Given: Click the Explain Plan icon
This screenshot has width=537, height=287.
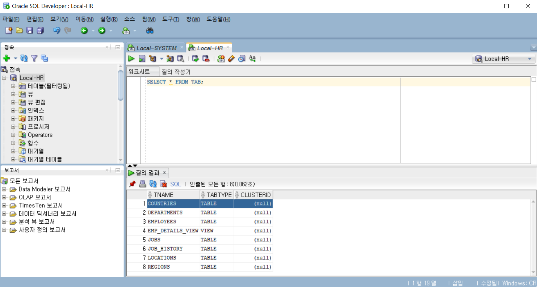Looking at the screenshot, I should pyautogui.click(x=152, y=59).
